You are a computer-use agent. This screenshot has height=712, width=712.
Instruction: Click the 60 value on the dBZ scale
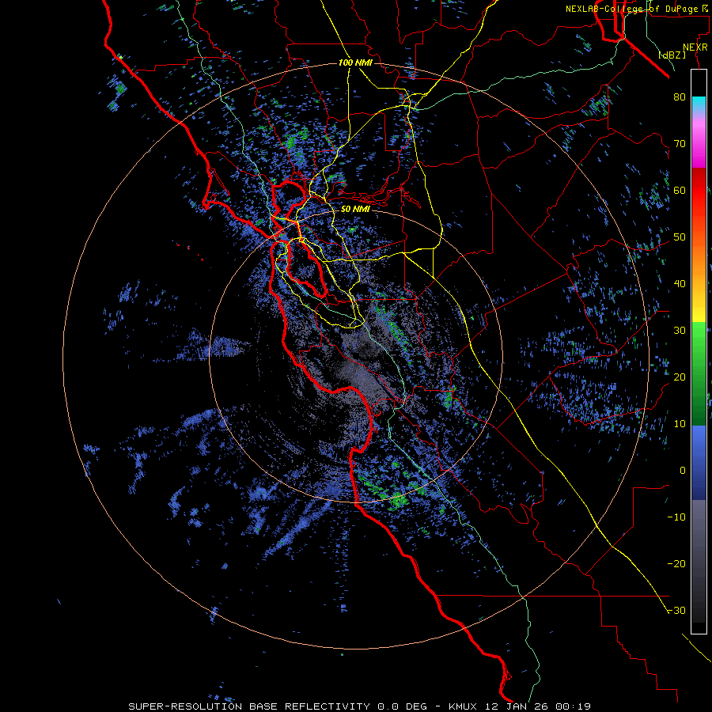pos(680,191)
